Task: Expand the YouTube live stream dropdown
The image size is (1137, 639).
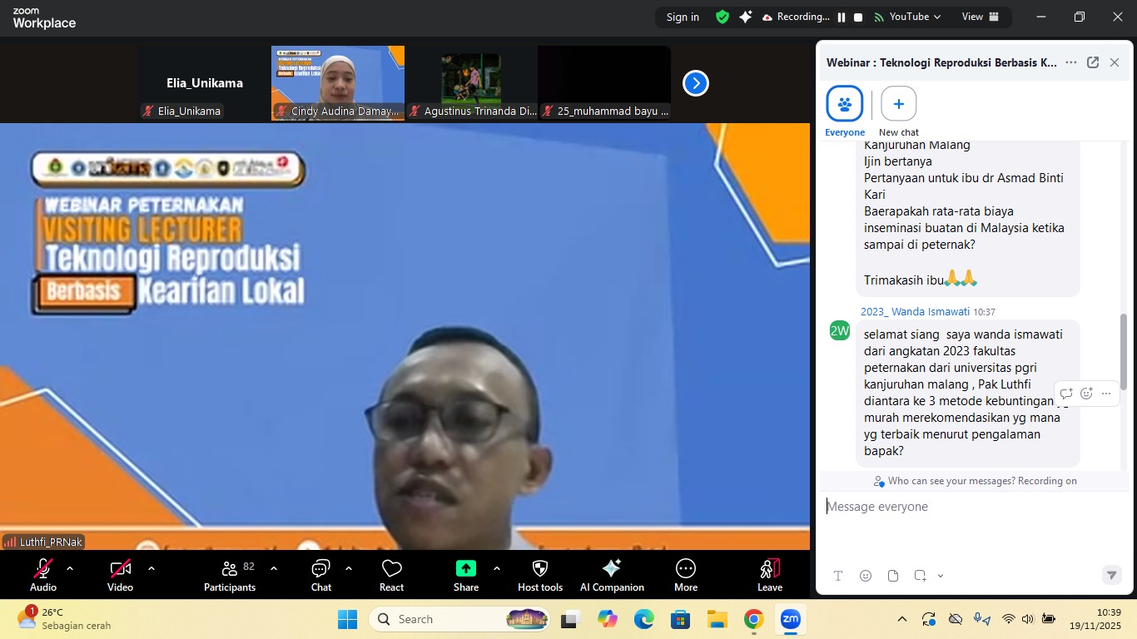Action: pyautogui.click(x=914, y=17)
